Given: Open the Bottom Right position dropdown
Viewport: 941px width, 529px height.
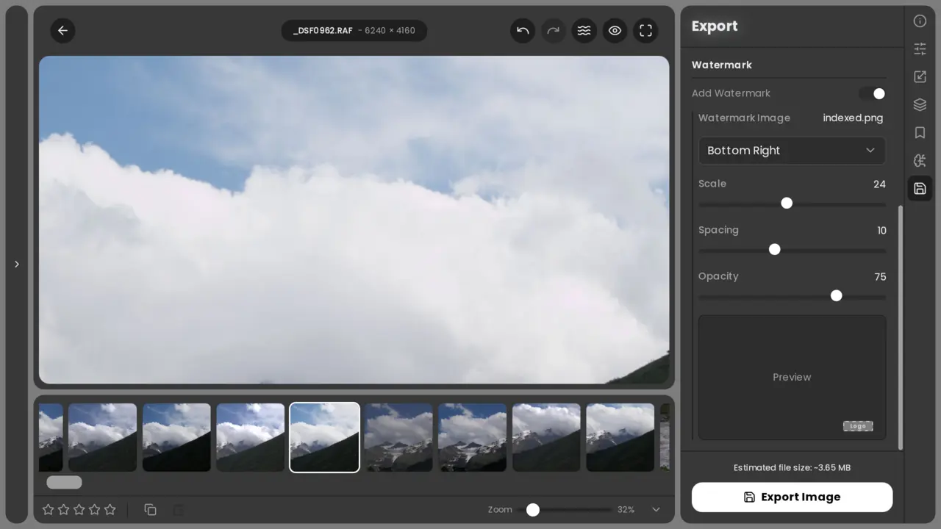Looking at the screenshot, I should (x=791, y=151).
